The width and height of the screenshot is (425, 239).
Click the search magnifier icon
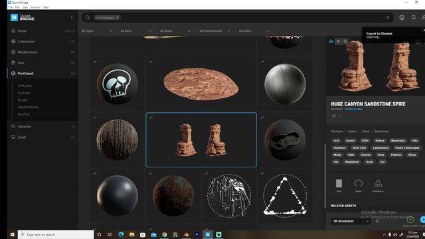pyautogui.click(x=88, y=18)
